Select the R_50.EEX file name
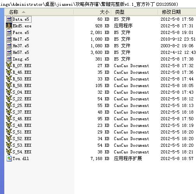Screen dimensions: 196x194 click(x=22, y=79)
